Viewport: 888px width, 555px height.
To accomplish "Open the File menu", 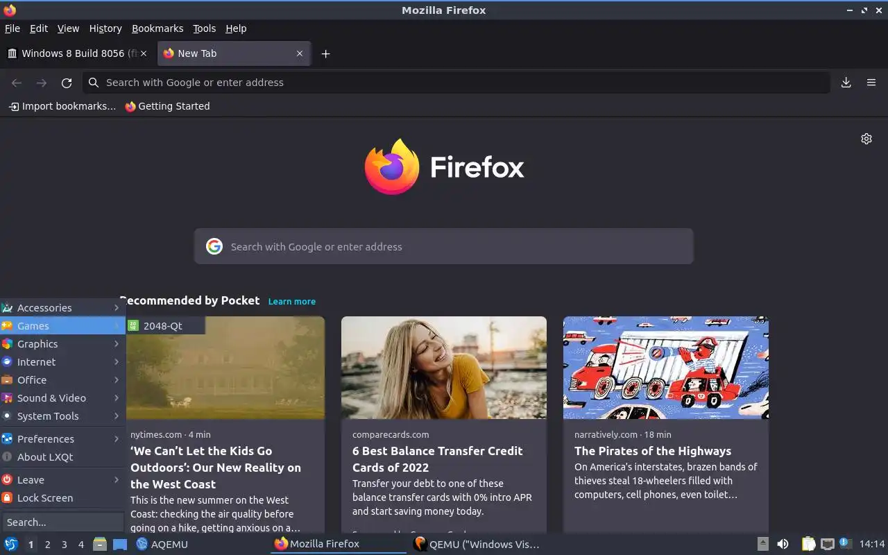I will (x=12, y=28).
